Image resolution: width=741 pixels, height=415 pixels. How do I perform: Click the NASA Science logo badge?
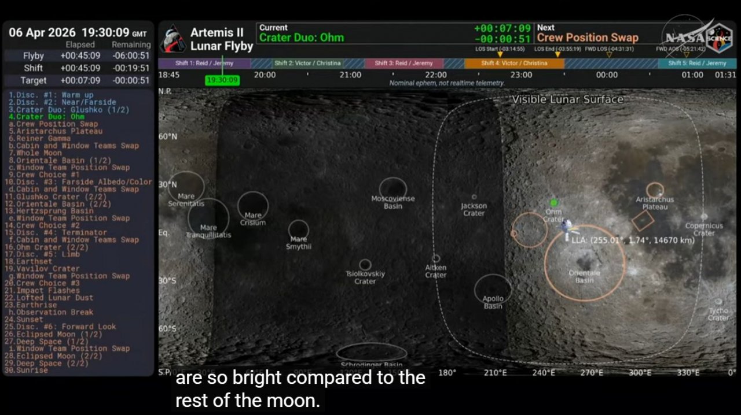point(720,38)
